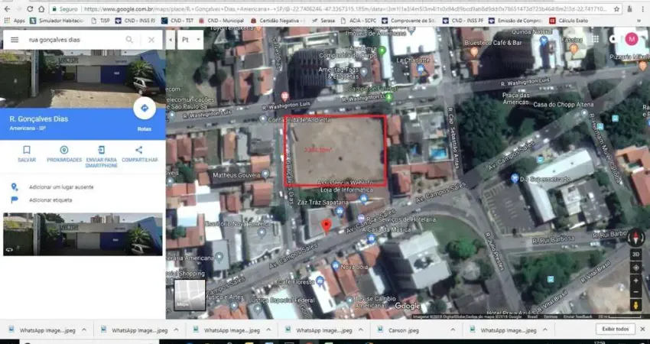Viewport: 650px width, 344px height.
Task: Zoom in with the plus button
Action: [635, 281]
